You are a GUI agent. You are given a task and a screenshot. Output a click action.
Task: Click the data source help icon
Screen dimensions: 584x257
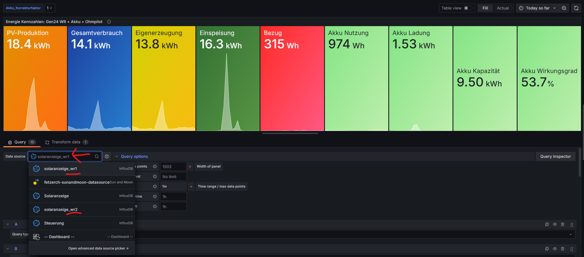pos(107,156)
